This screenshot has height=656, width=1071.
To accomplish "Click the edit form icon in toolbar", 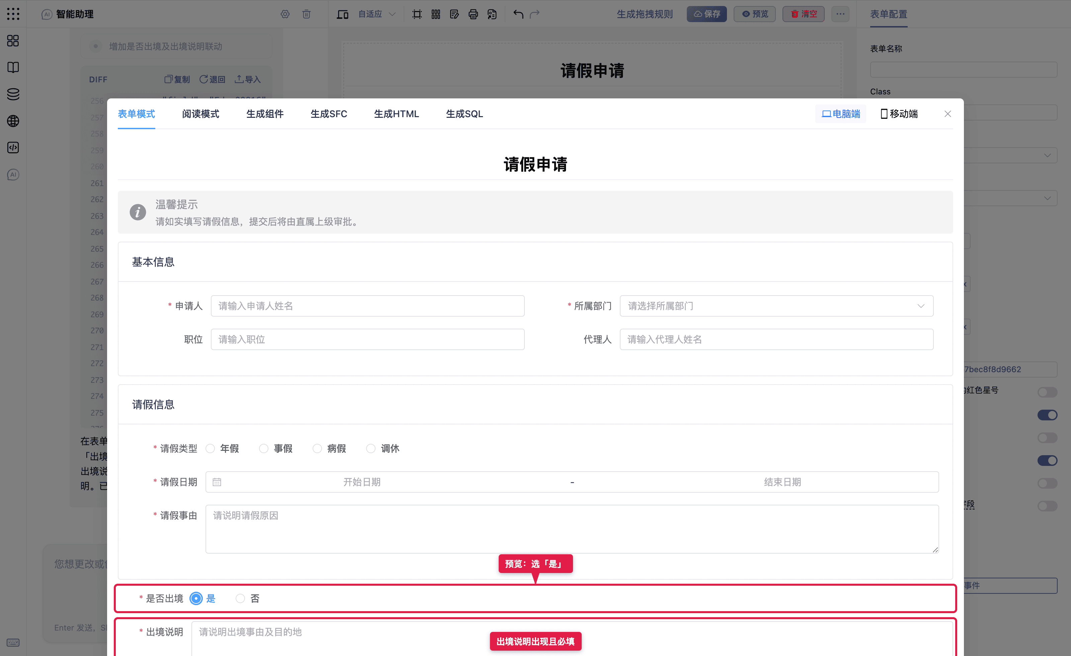I will point(454,14).
